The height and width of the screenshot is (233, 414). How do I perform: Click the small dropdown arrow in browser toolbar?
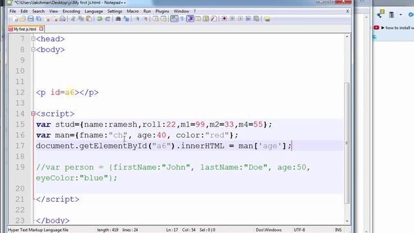[400, 15]
